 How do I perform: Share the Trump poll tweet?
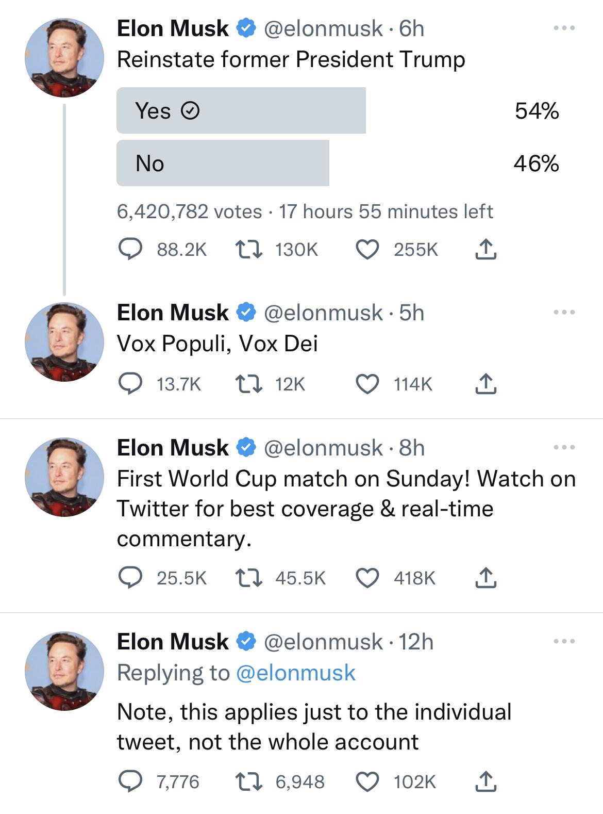(x=485, y=250)
